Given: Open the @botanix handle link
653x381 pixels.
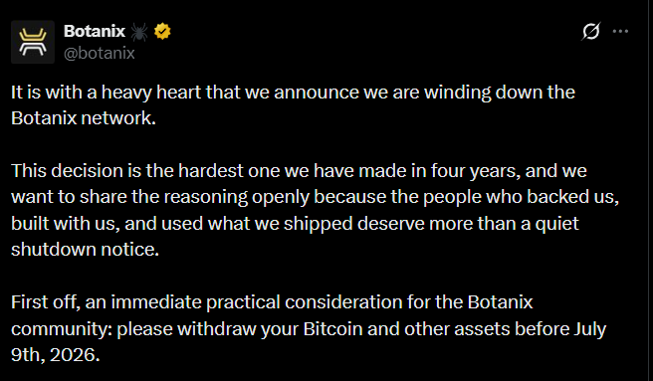Looking at the screenshot, I should [100, 54].
